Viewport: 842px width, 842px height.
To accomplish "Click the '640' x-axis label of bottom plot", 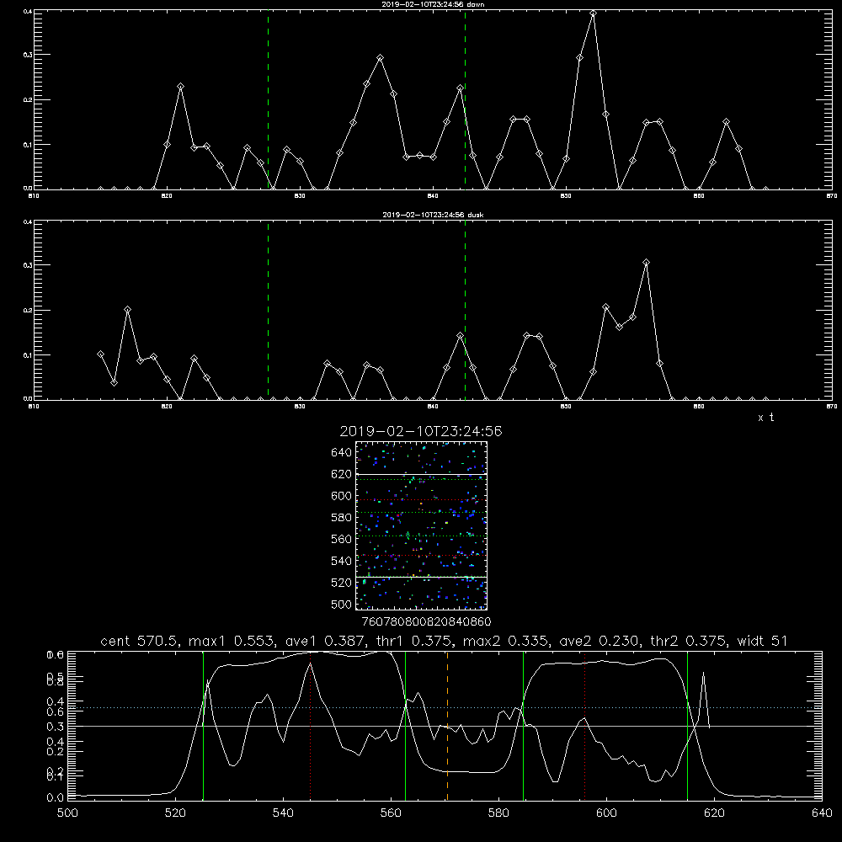I will (822, 813).
